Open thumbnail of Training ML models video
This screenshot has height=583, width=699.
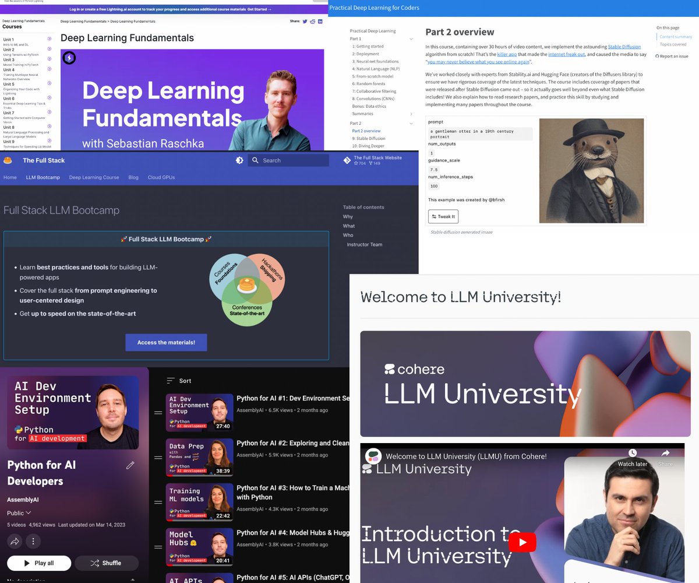click(199, 503)
